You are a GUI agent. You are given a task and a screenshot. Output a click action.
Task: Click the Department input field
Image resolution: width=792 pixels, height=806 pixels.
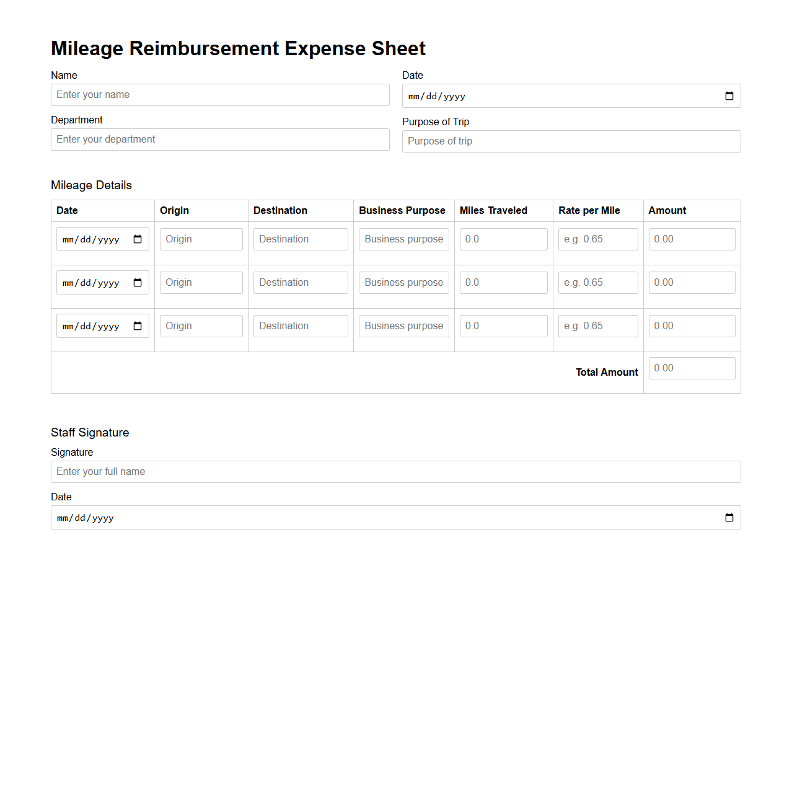point(220,139)
